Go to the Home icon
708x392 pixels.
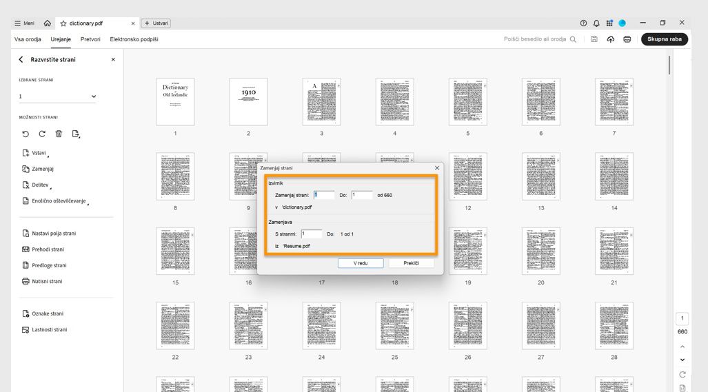point(48,23)
